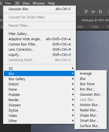The width and height of the screenshot is (109, 132).
Task: Click the Align vertical centers icon
Action: (x=93, y=12)
